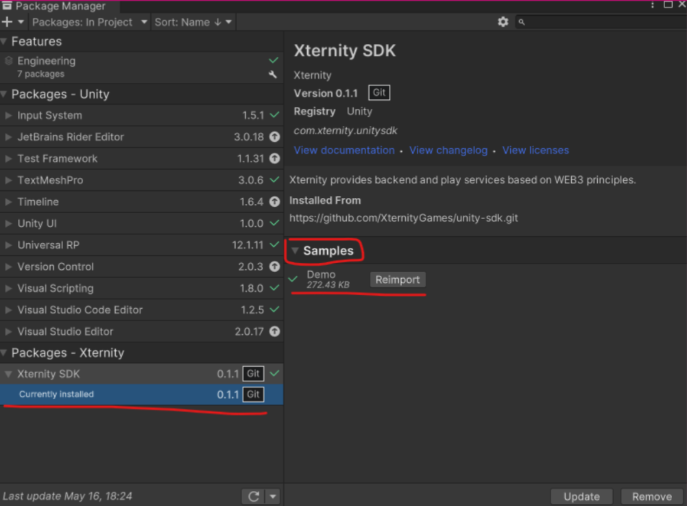
Task: Expand the Input System package arrow
Action: [x=8, y=116]
